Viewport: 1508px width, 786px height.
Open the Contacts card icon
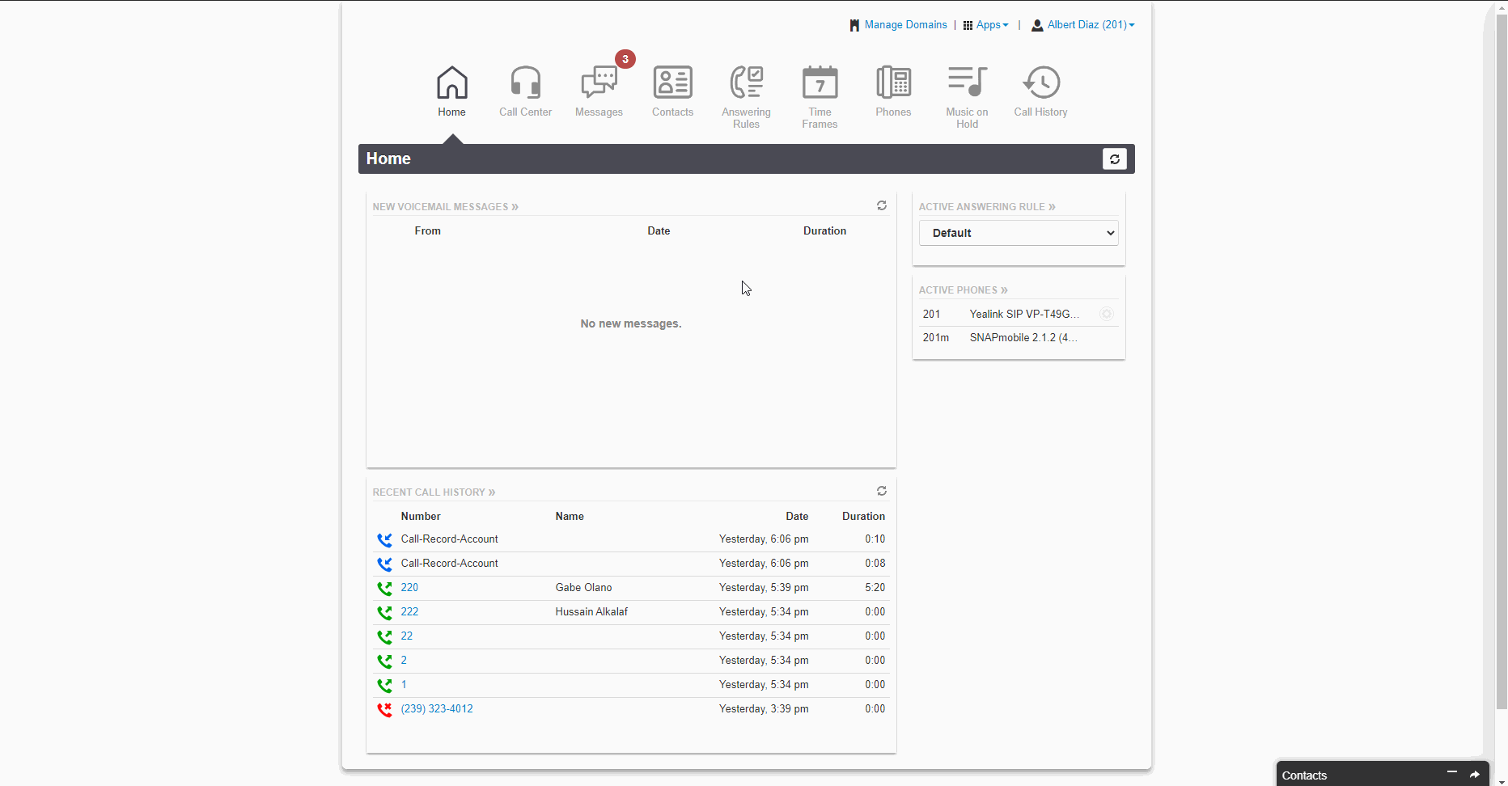click(x=672, y=82)
